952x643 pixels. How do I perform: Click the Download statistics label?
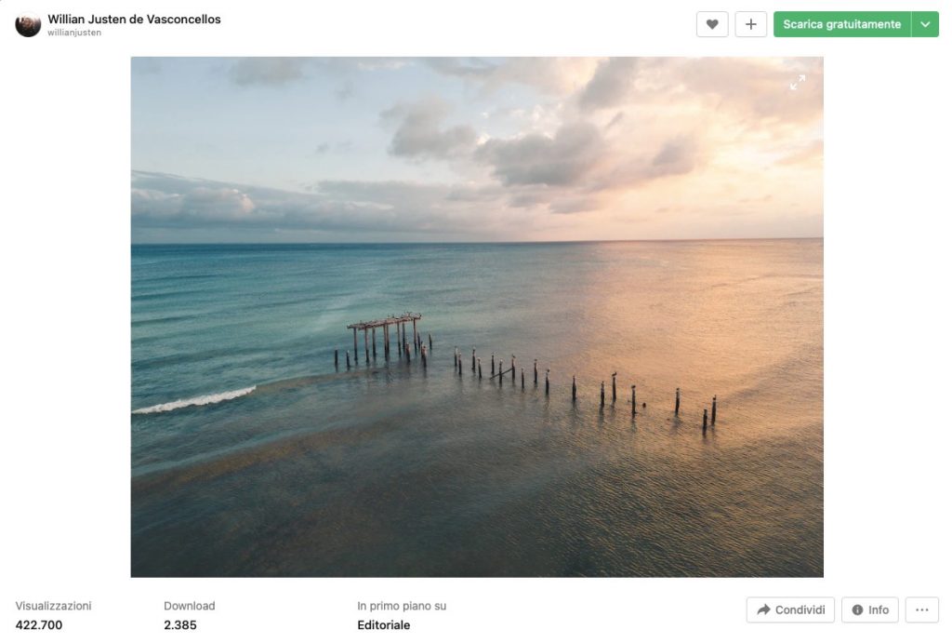tap(189, 606)
